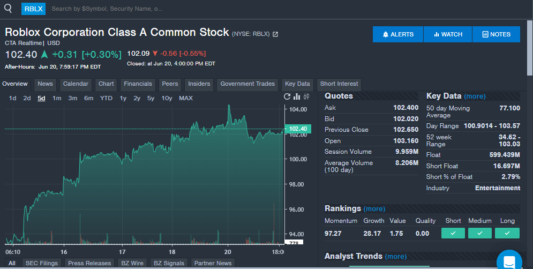Filter news by All

click(12, 263)
